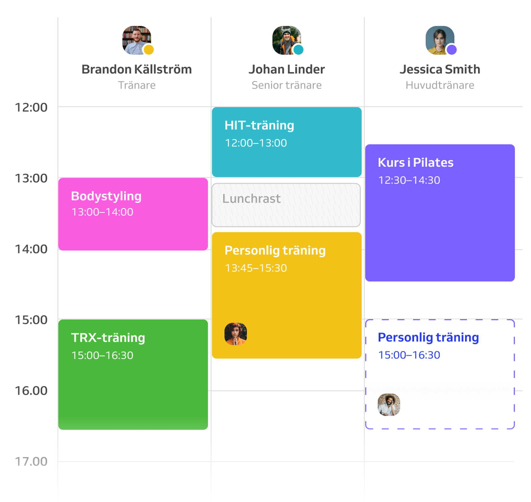Image resolution: width=531 pixels, height=502 pixels.
Task: Click Johan Linder's profile avatar
Action: coord(285,39)
